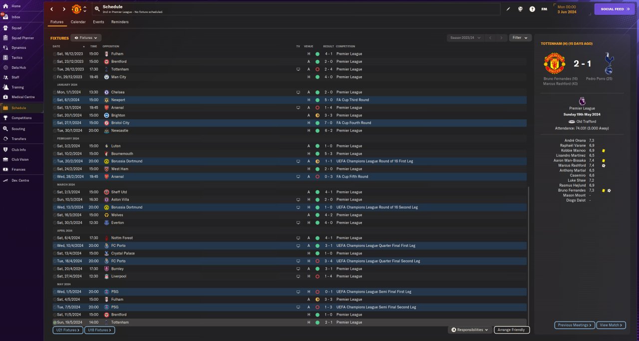Open the FM menu icon
Viewport: 639px width, 341px height.
(x=544, y=9)
